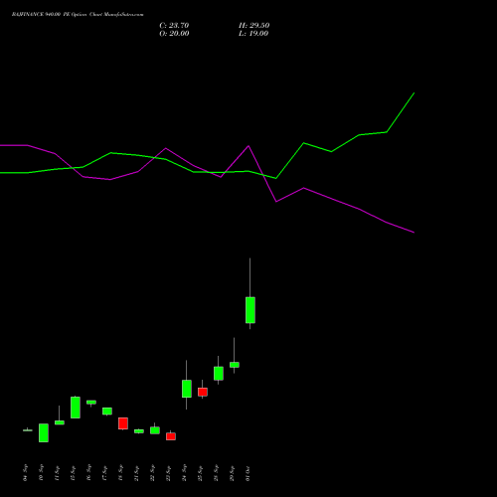Click the high value H: 29.50
The image size is (497, 497).
click(253, 26)
